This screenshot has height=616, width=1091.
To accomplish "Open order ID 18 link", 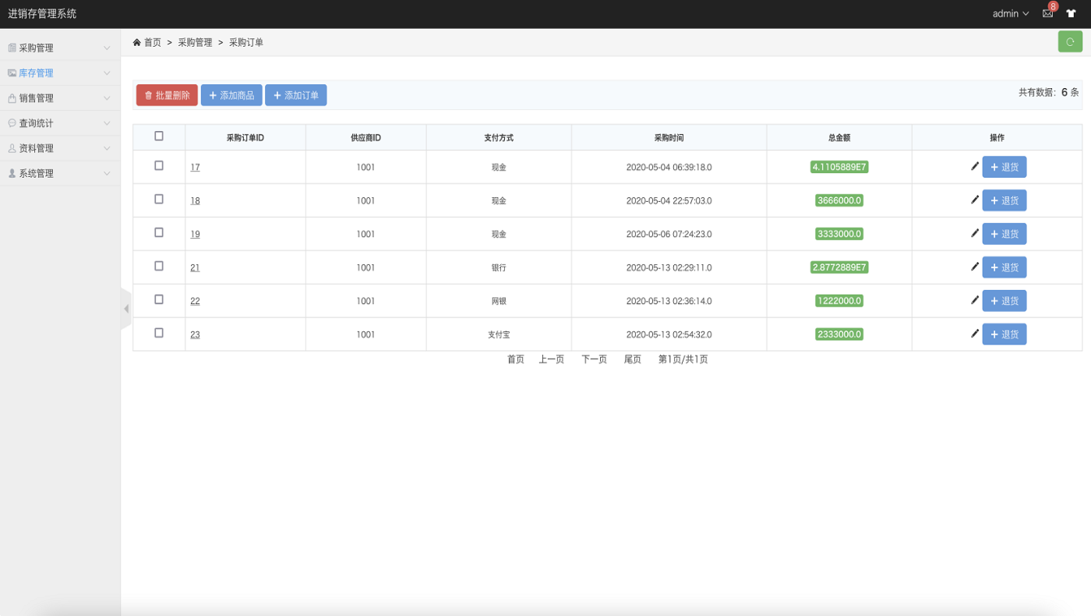I will 195,200.
